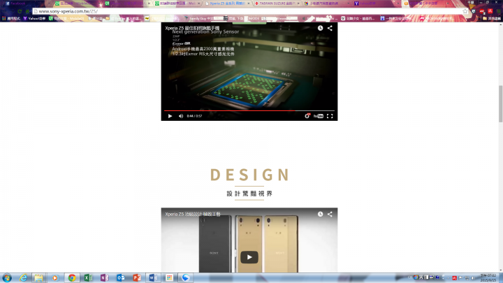
Task: Open the Chrome menu button
Action: click(499, 11)
